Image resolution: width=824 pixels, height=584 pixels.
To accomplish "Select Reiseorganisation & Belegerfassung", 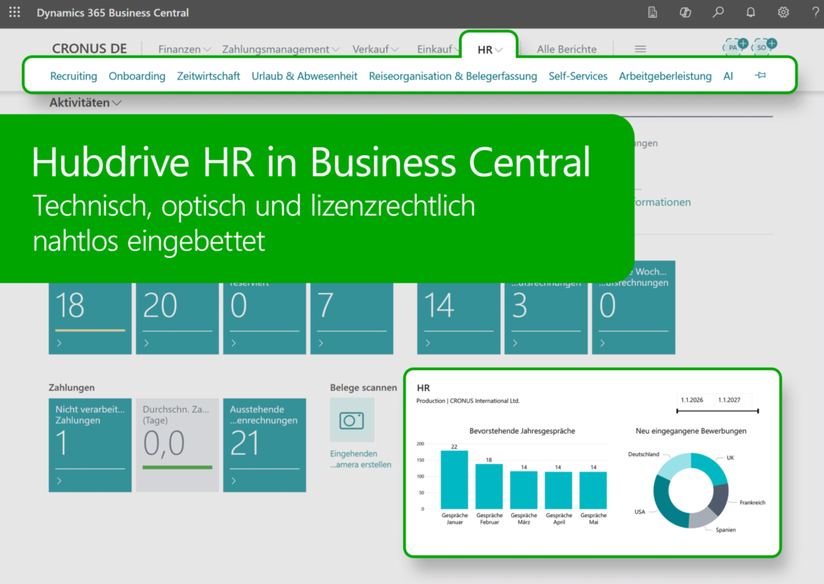I will coord(453,76).
